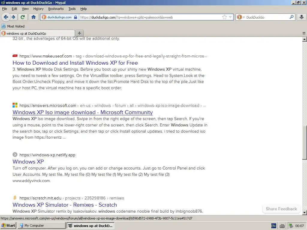Click the search magnifier icon

point(291,17)
